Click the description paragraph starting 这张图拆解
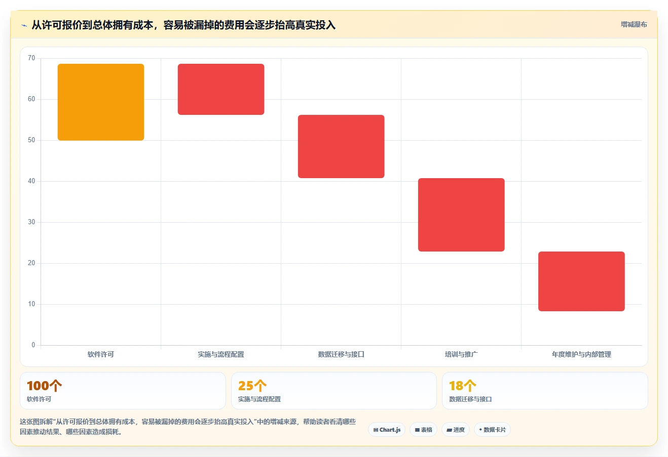The width and height of the screenshot is (668, 457). coord(188,427)
